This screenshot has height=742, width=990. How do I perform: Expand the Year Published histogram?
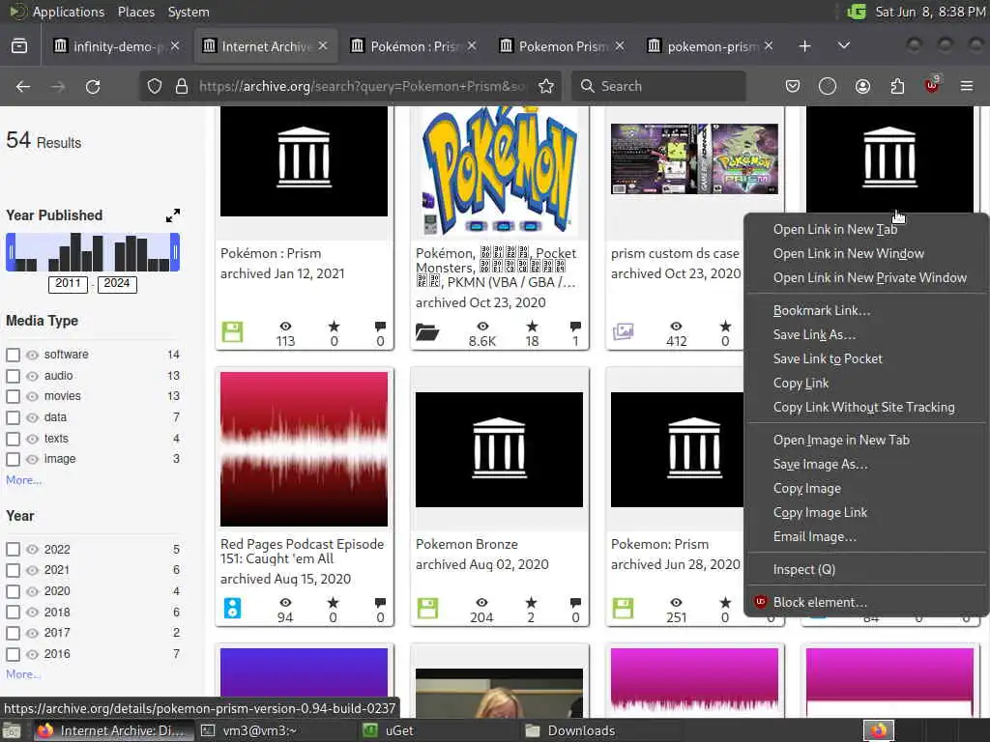(172, 215)
